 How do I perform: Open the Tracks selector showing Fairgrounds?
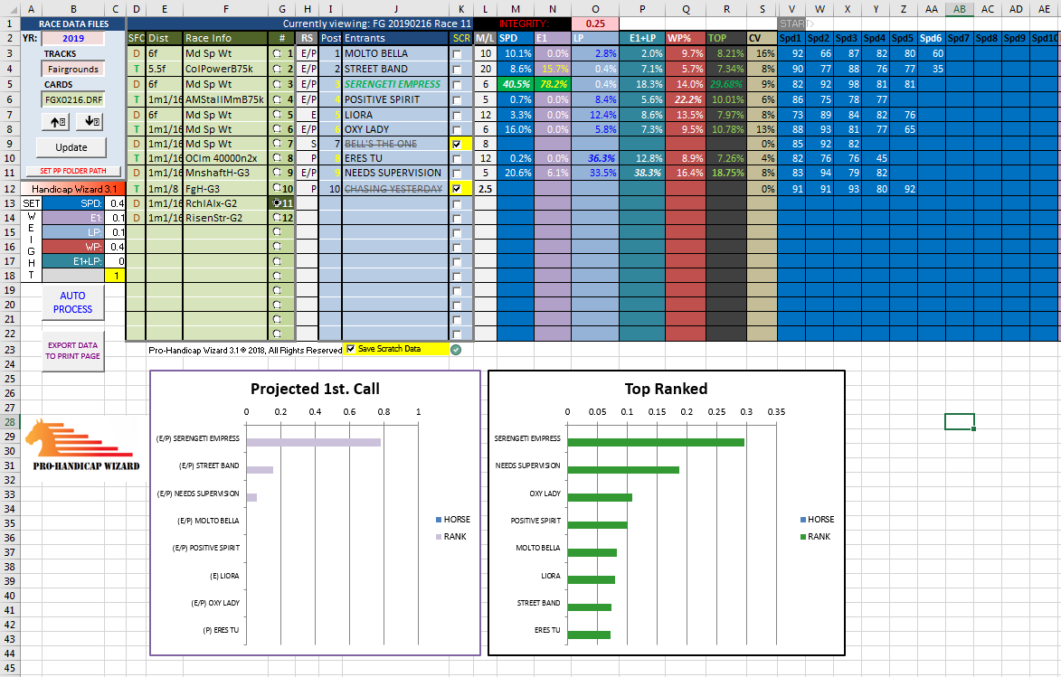coord(71,69)
